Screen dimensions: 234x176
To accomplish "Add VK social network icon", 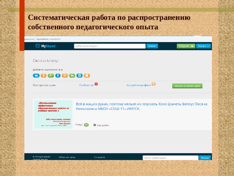I will (36, 76).
